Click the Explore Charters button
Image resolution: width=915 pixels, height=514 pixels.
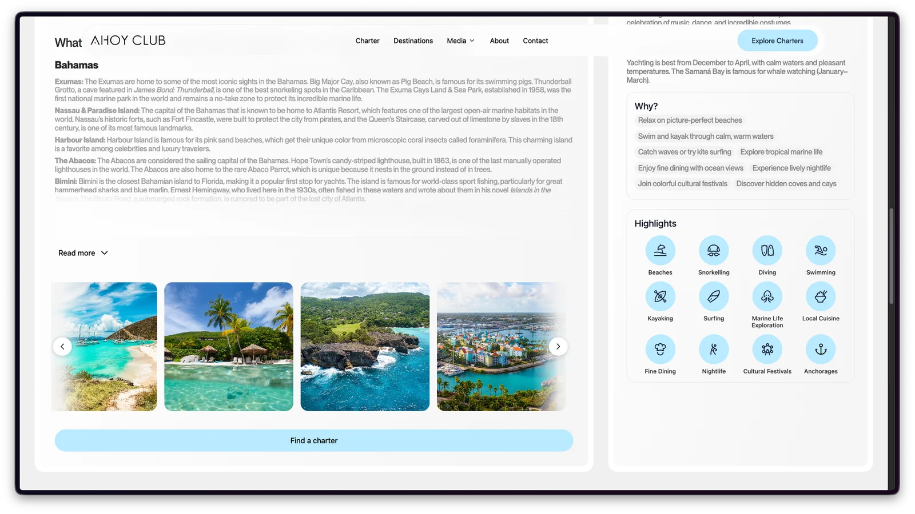777,41
